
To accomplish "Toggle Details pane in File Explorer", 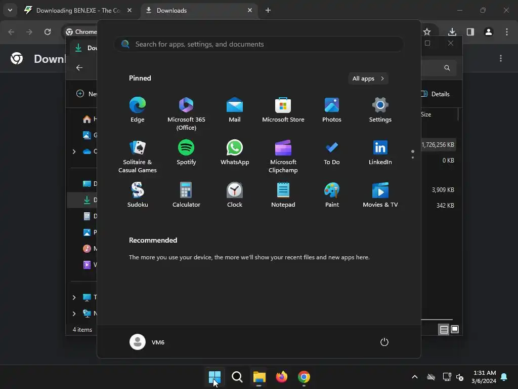I will (436, 94).
